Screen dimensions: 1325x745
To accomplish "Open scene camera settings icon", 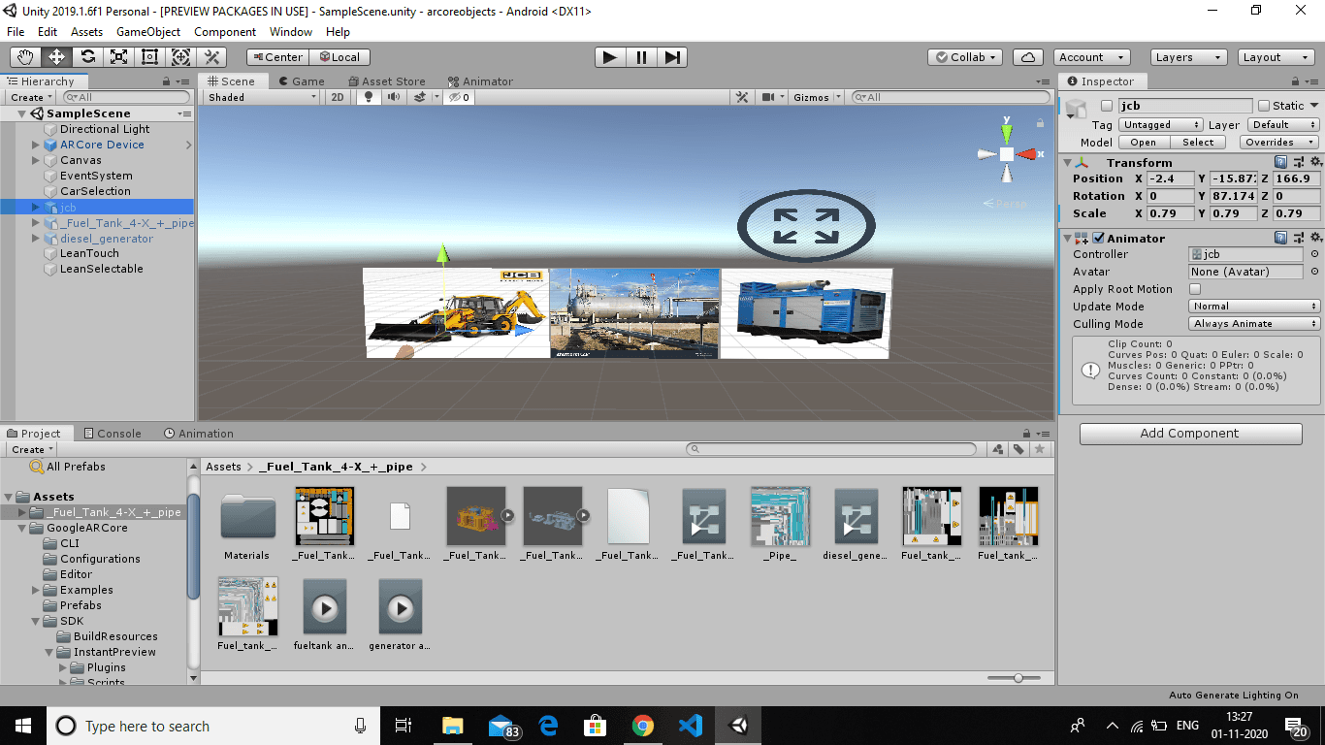I will (768, 97).
